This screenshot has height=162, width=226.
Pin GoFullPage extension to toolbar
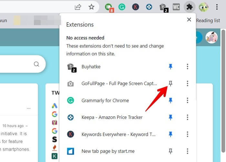coord(170,83)
